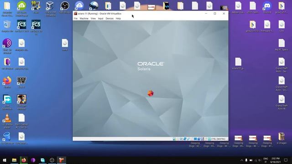Screen dimensions: 292x164
Task: Select the Grand Theft Auto III file icon
Action: (282, 102)
